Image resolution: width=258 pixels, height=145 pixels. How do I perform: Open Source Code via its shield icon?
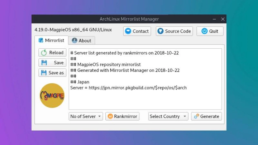(x=160, y=31)
